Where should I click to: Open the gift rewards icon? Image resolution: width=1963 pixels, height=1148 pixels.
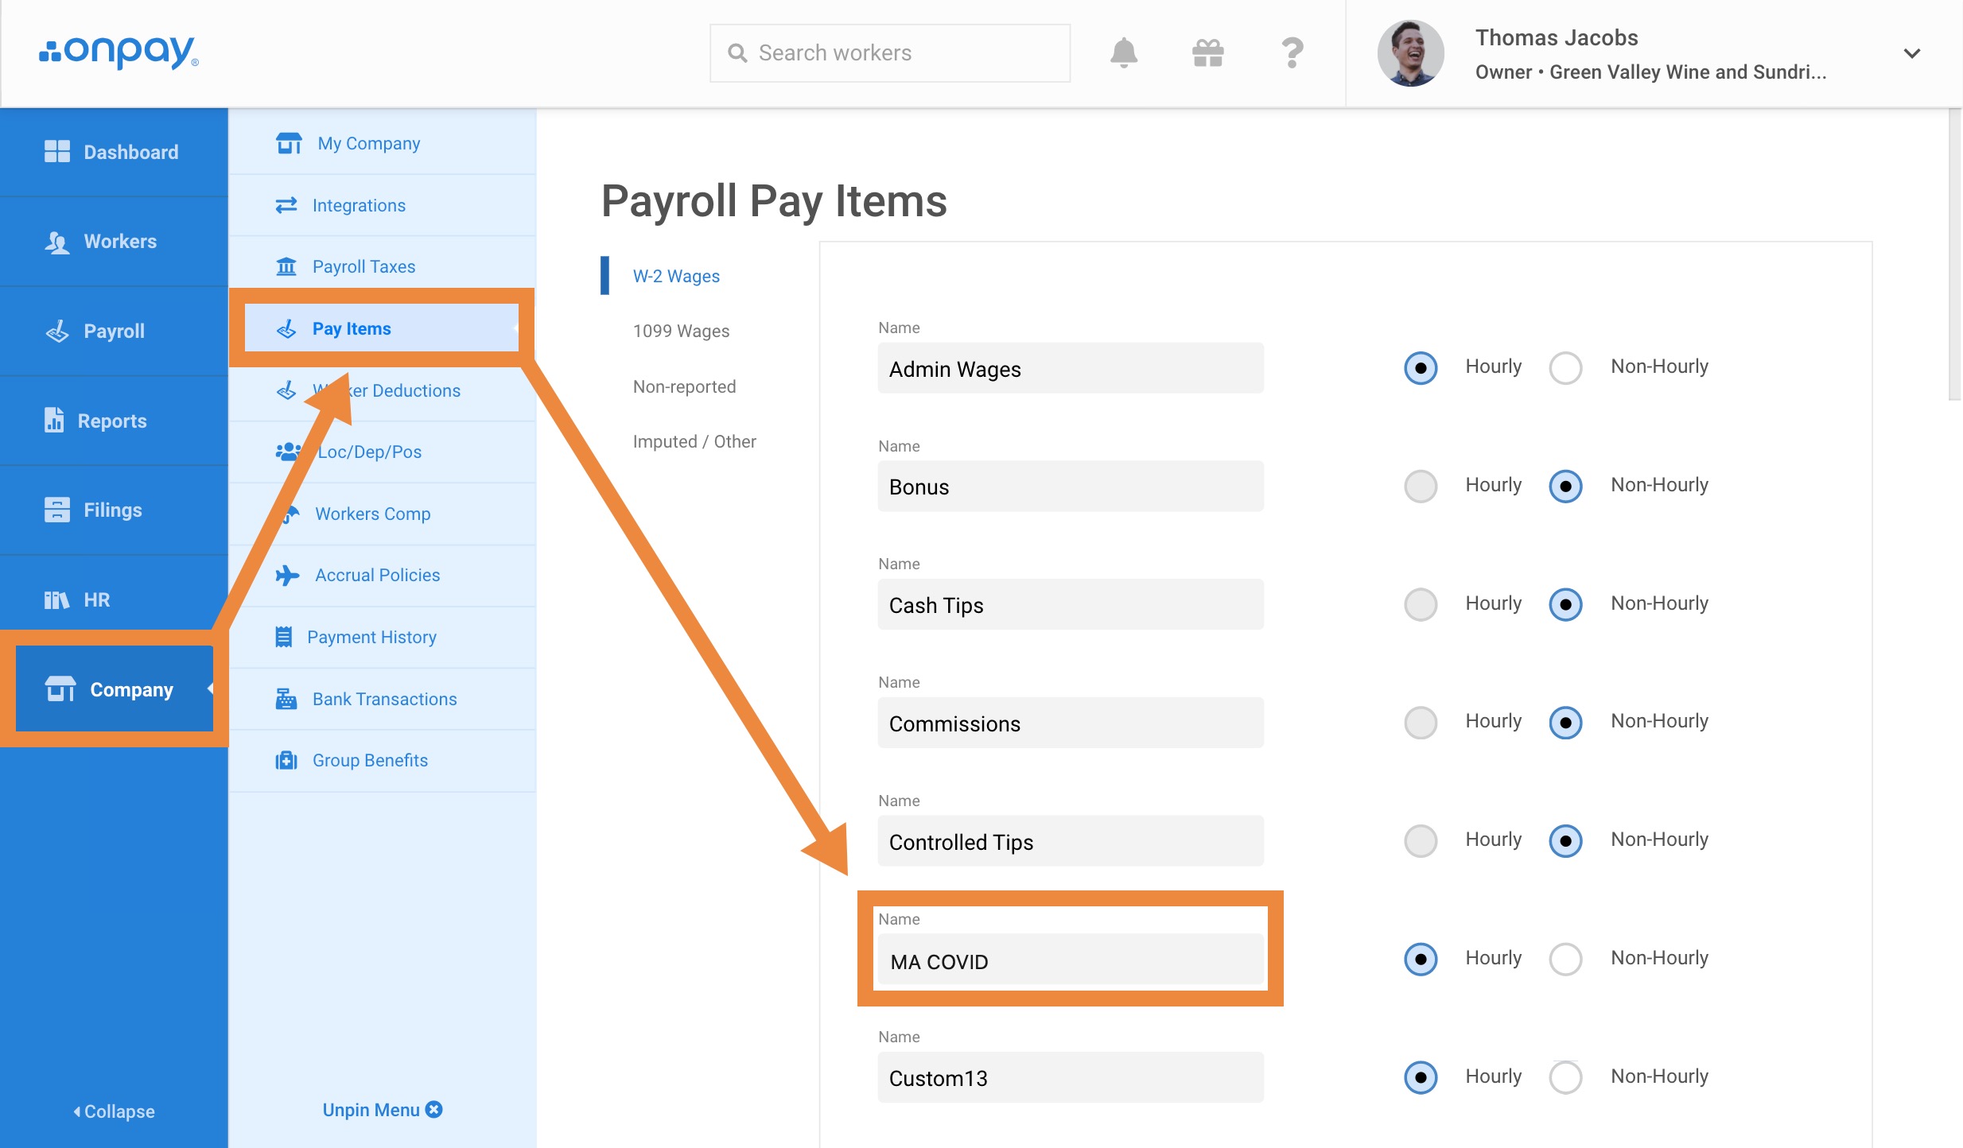pyautogui.click(x=1207, y=53)
